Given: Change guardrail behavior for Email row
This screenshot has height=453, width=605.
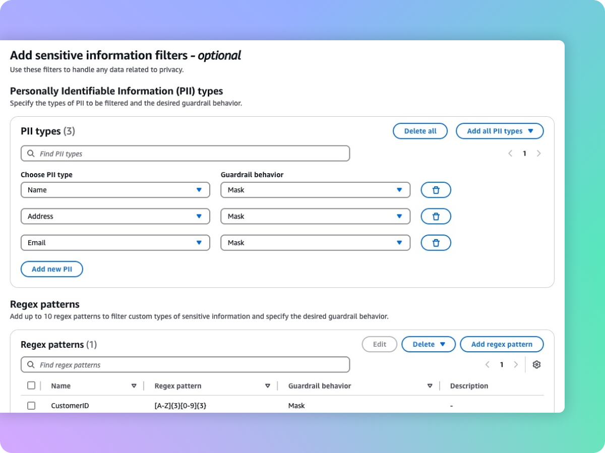Looking at the screenshot, I should [315, 243].
